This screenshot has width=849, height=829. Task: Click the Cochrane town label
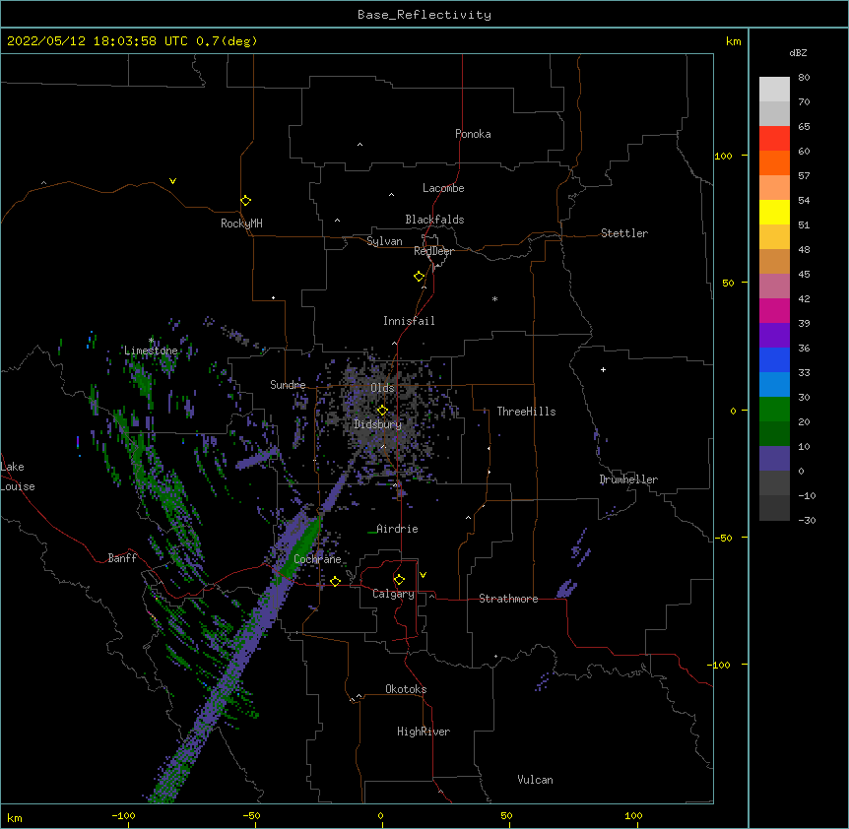(x=317, y=559)
